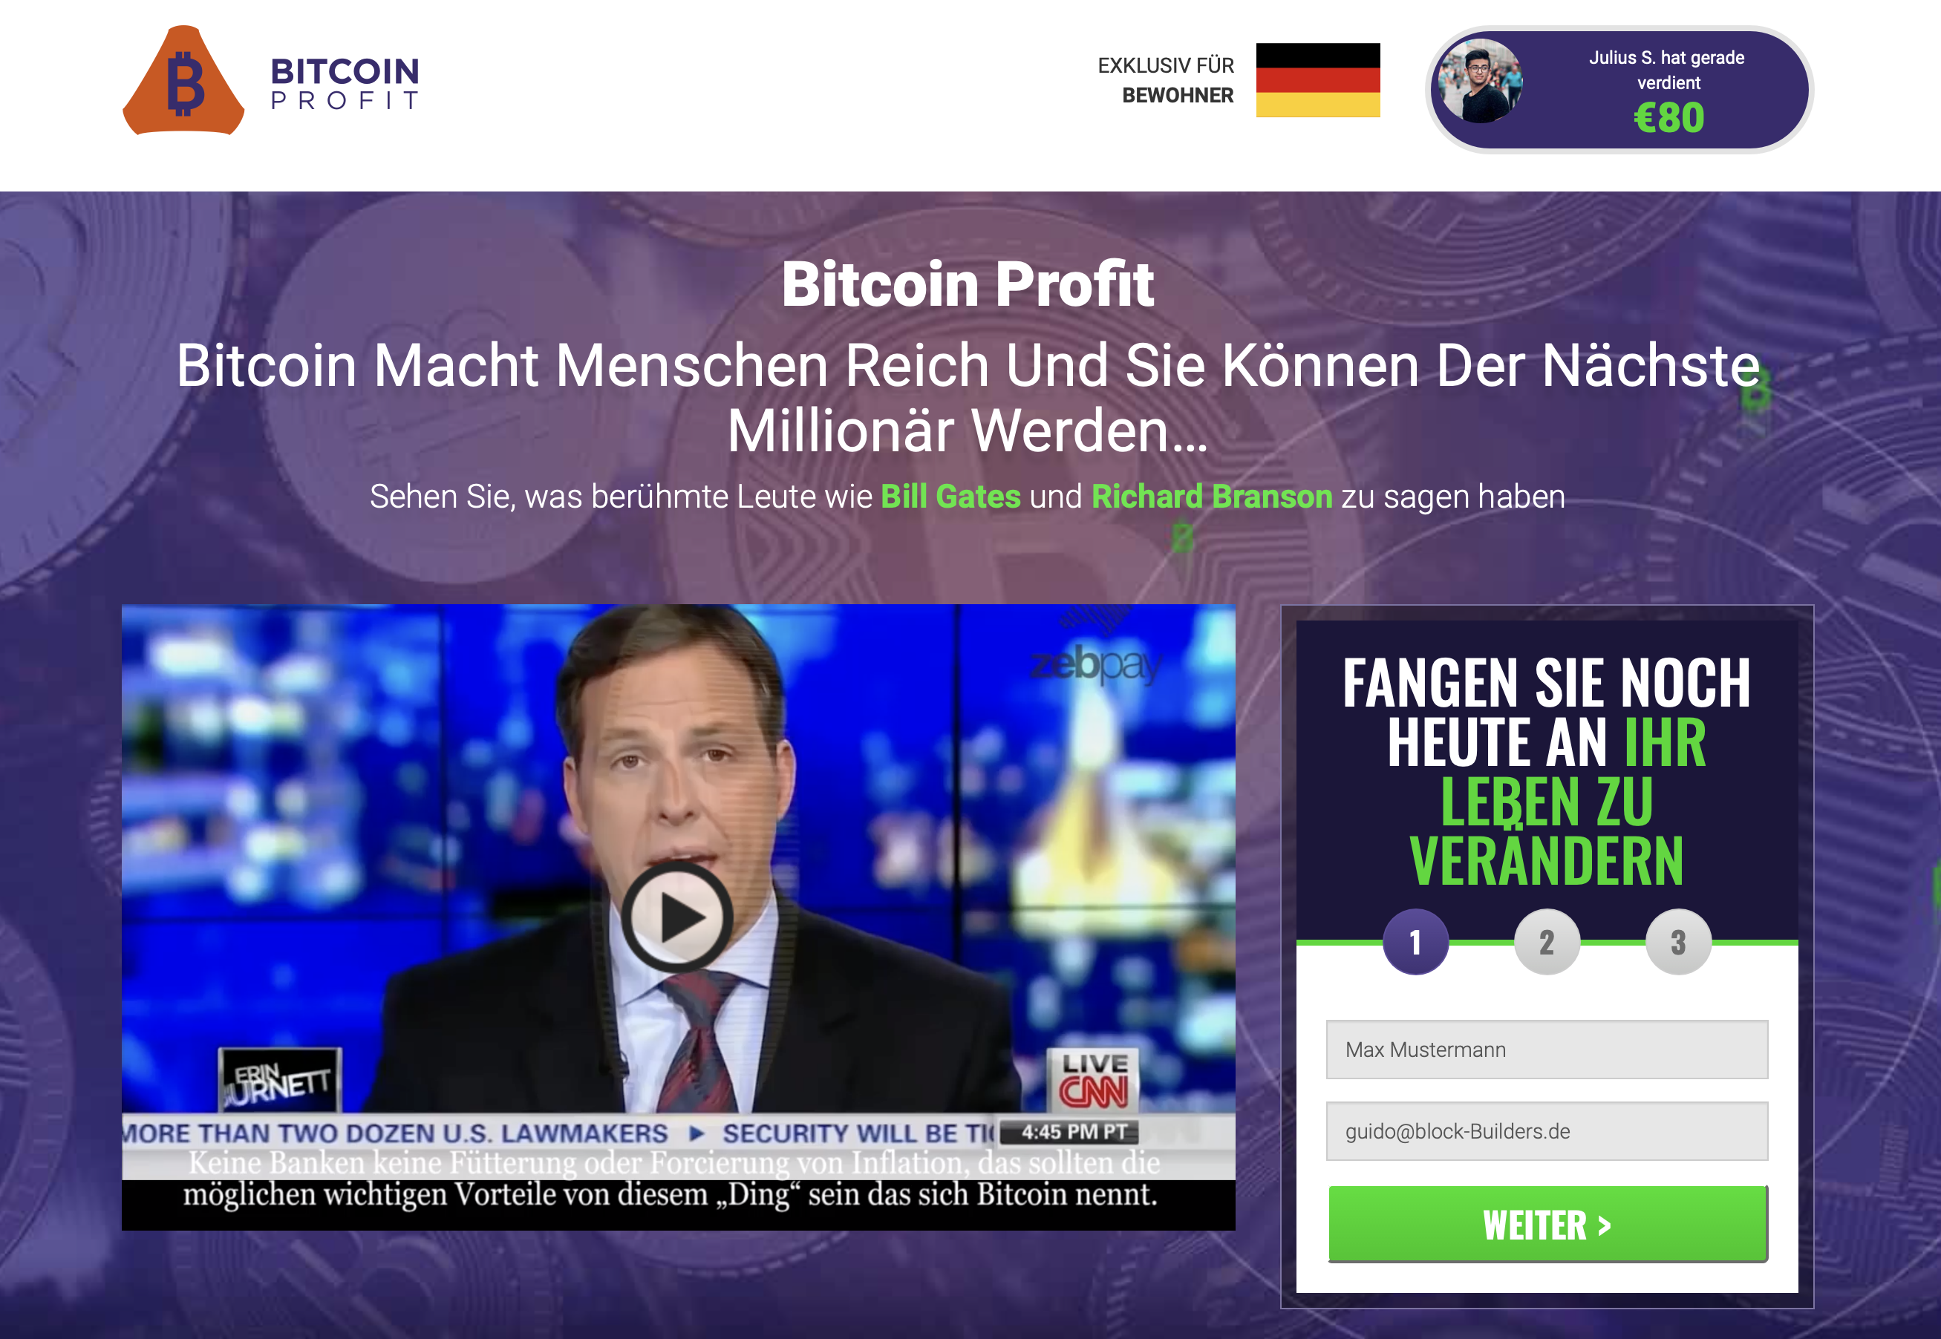Click the green WEITER button
This screenshot has height=1339, width=1941.
(1547, 1224)
